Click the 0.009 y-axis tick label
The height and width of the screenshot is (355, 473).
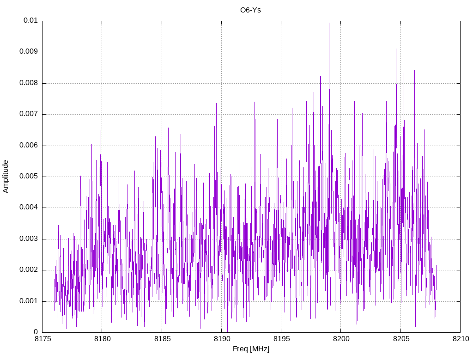coord(29,52)
